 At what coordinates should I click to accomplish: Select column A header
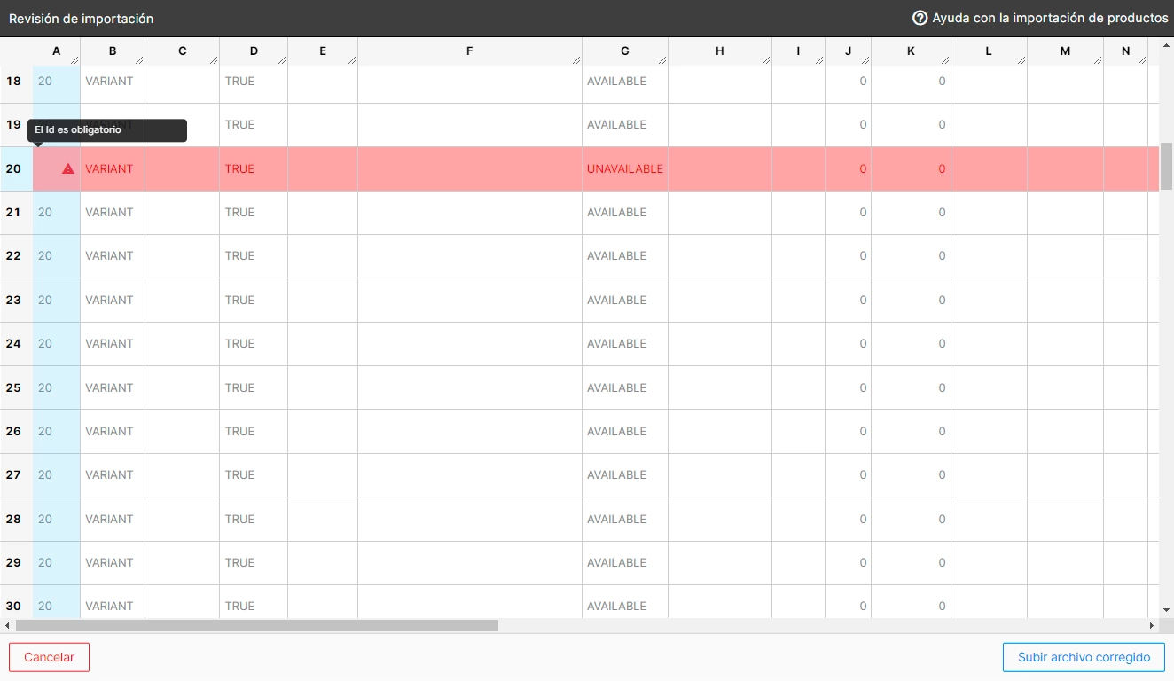57,51
